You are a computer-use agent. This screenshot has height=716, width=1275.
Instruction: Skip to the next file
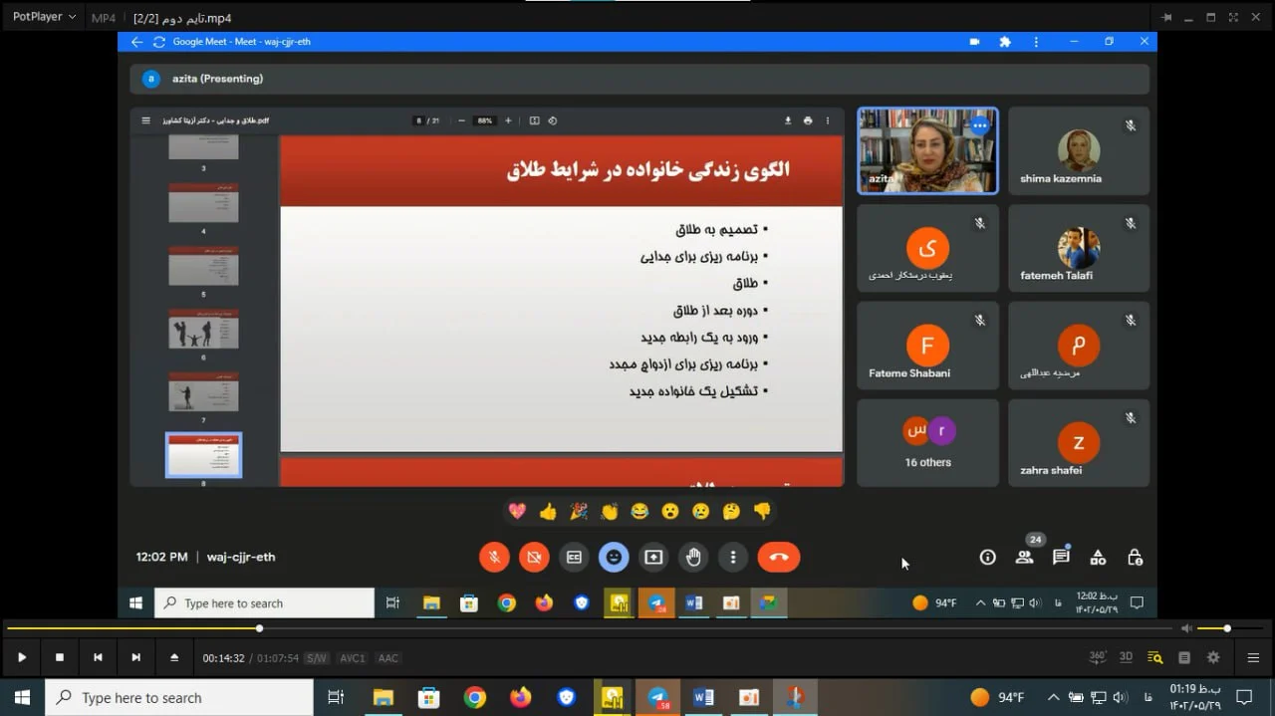(x=135, y=657)
